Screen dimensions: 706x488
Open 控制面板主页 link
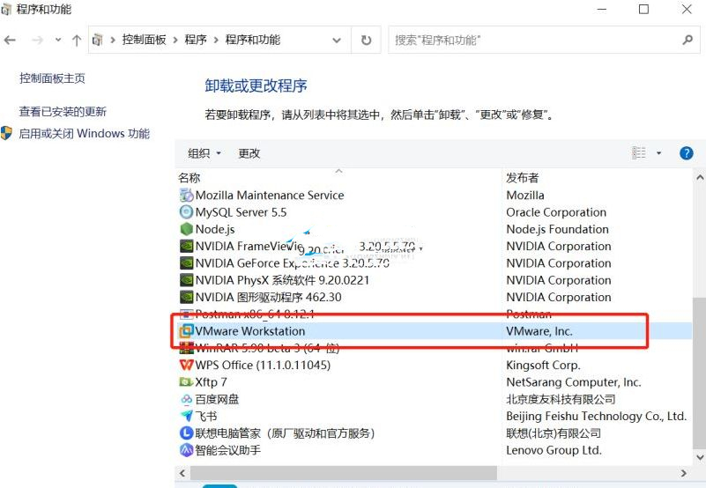coord(52,78)
